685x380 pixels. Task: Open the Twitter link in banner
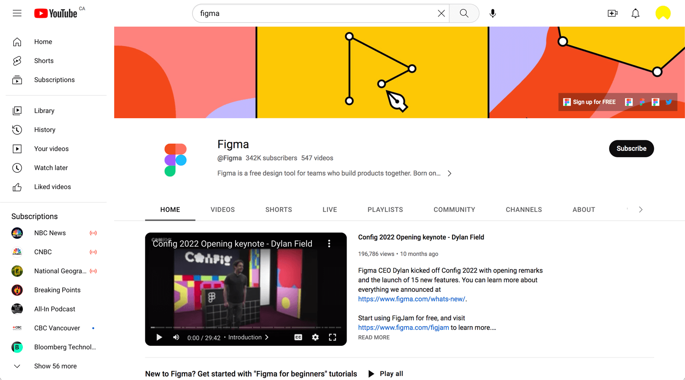click(x=669, y=102)
